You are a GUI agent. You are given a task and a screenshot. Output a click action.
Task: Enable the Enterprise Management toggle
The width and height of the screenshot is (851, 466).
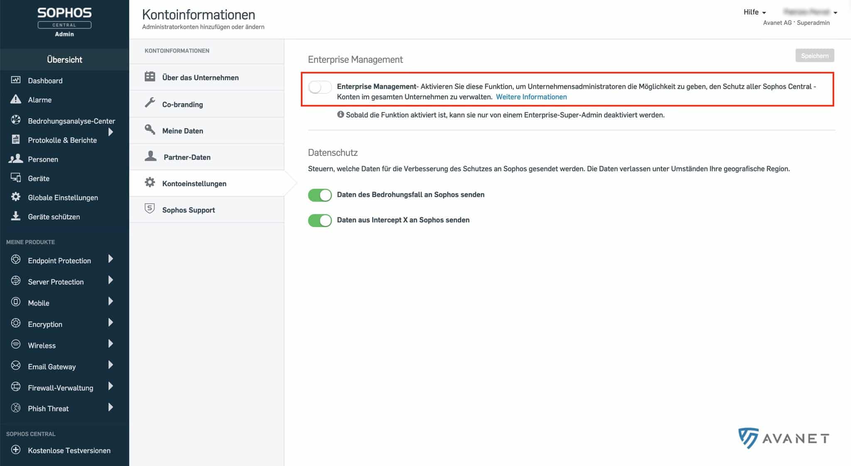[x=320, y=87]
